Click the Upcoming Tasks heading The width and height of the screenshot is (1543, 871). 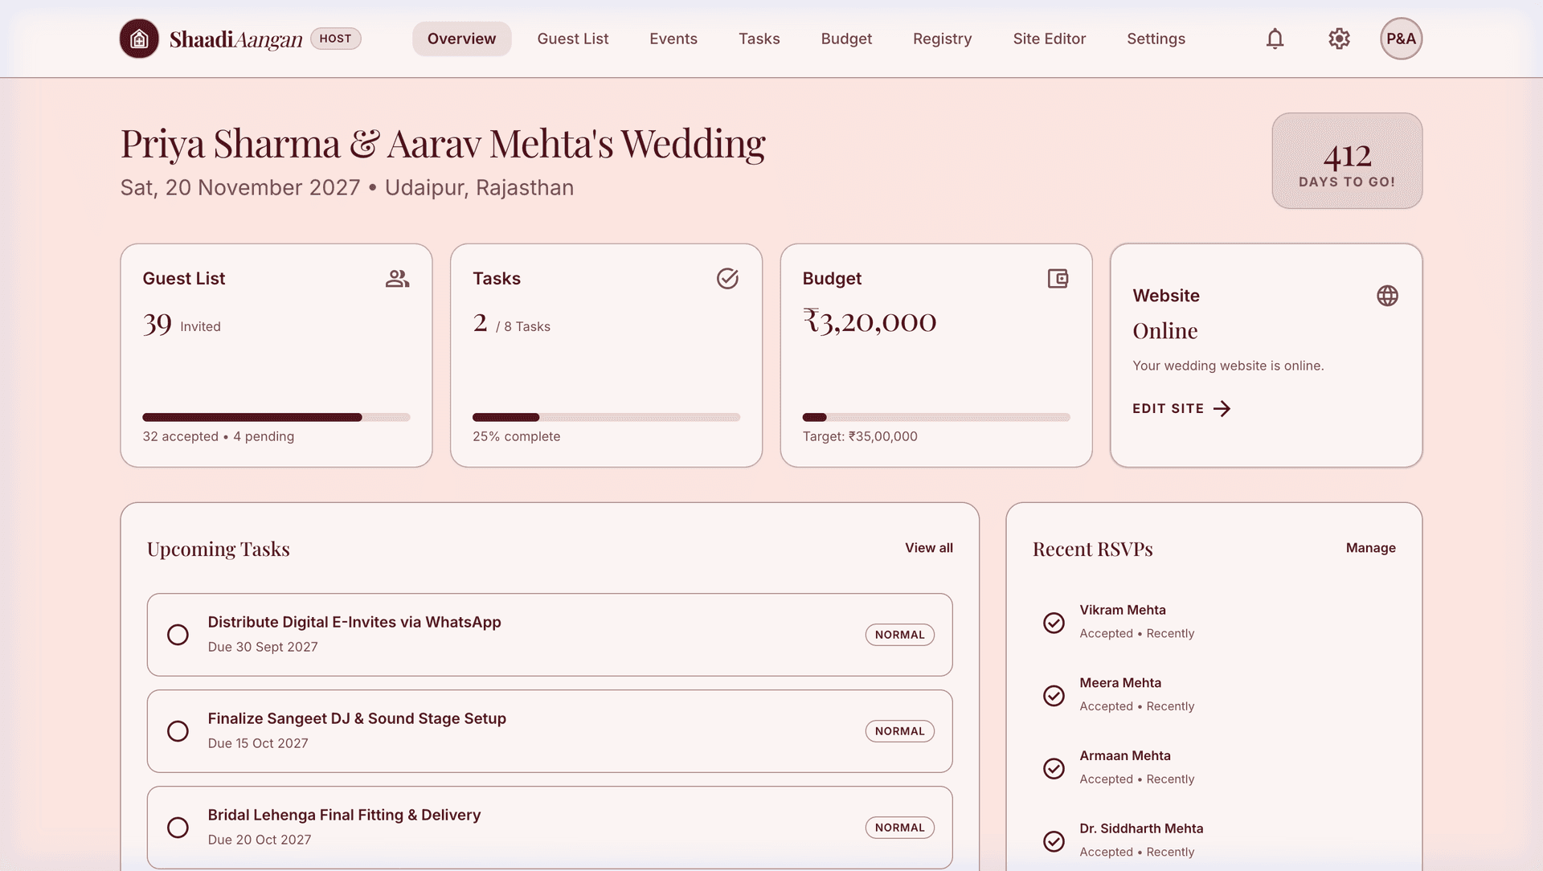tap(219, 549)
